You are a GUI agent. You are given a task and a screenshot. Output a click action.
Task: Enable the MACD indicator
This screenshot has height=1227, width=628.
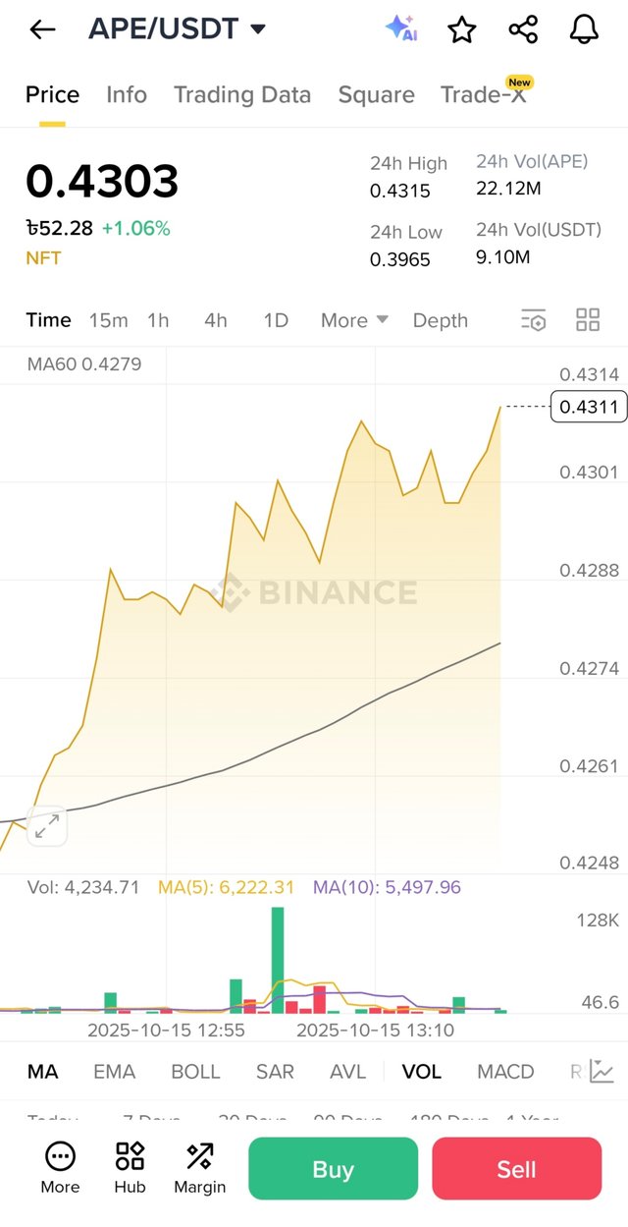tap(505, 1072)
